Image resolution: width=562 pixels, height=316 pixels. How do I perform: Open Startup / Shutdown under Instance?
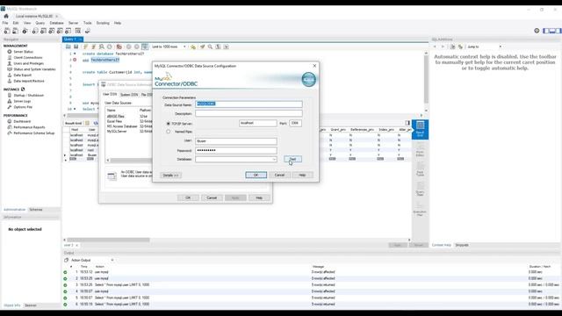tap(28, 96)
